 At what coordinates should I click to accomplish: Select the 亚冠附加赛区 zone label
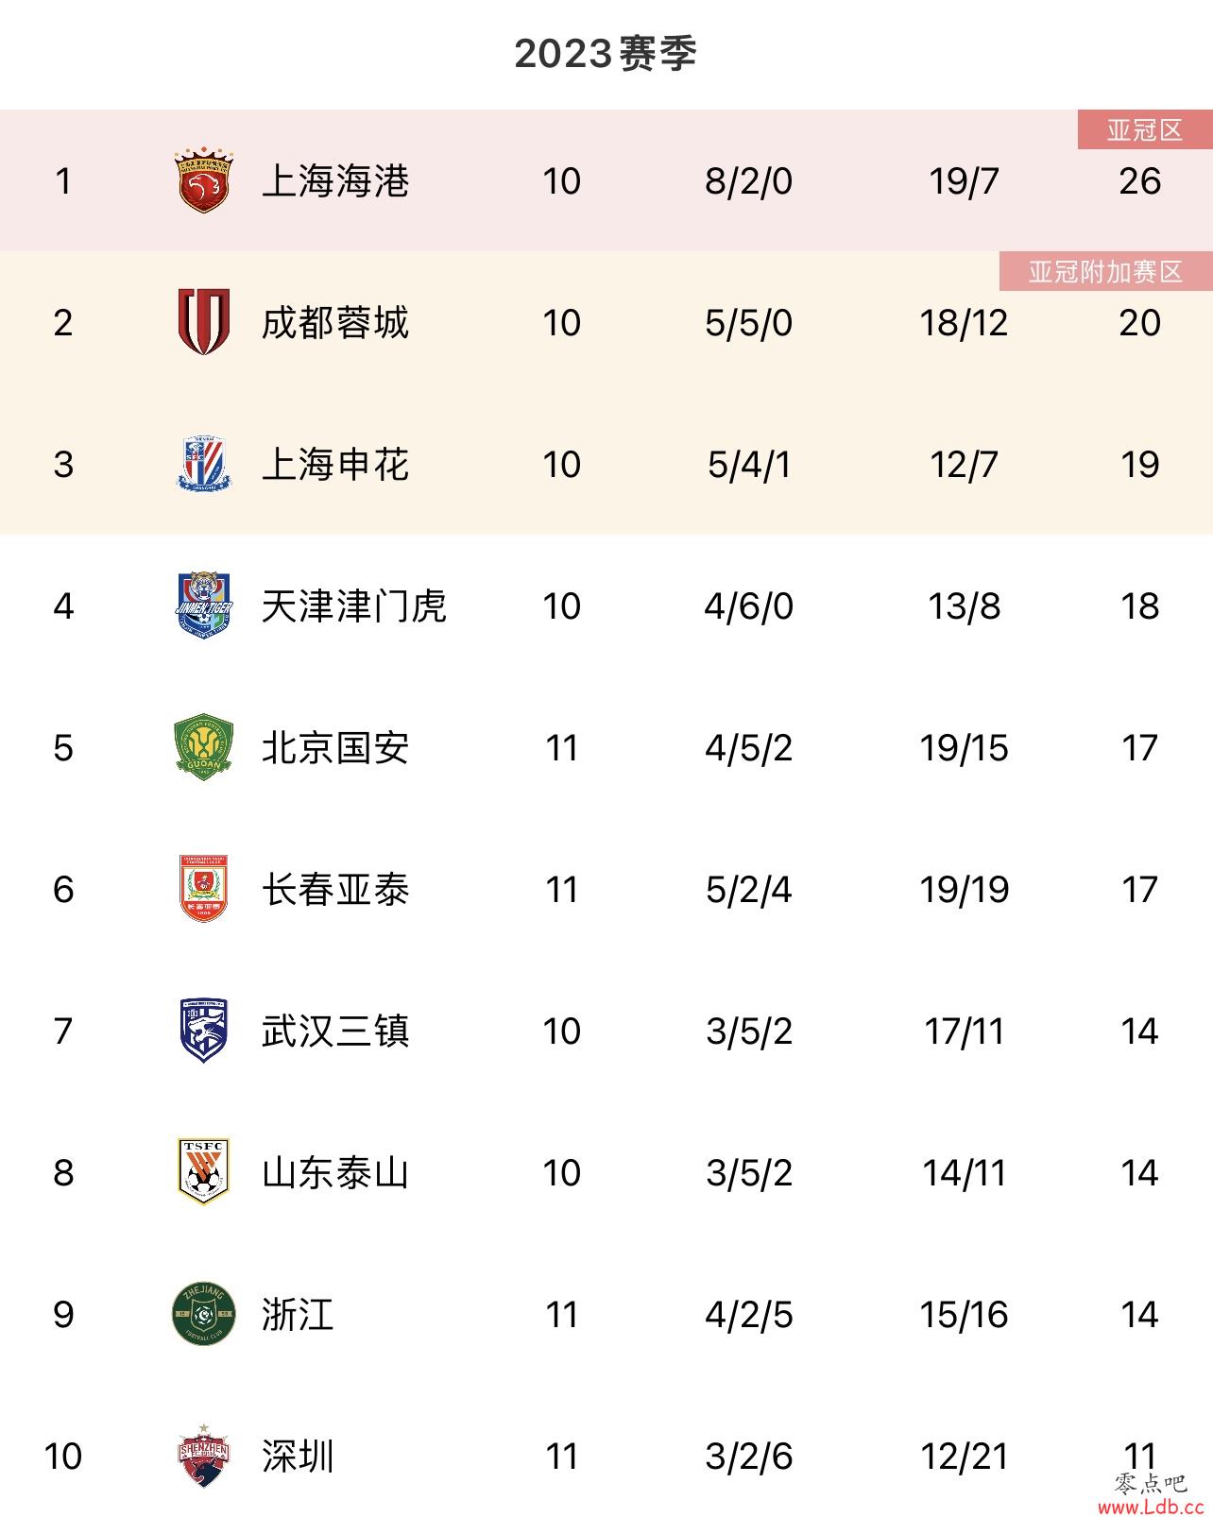[1106, 271]
